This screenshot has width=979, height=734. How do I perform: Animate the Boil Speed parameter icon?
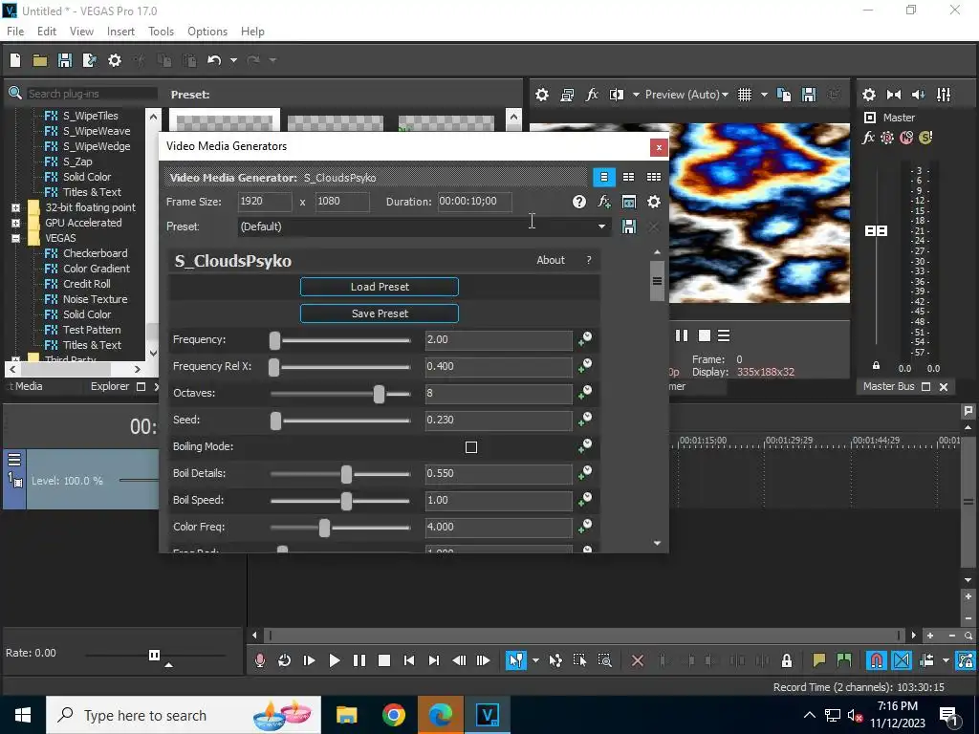[585, 499]
